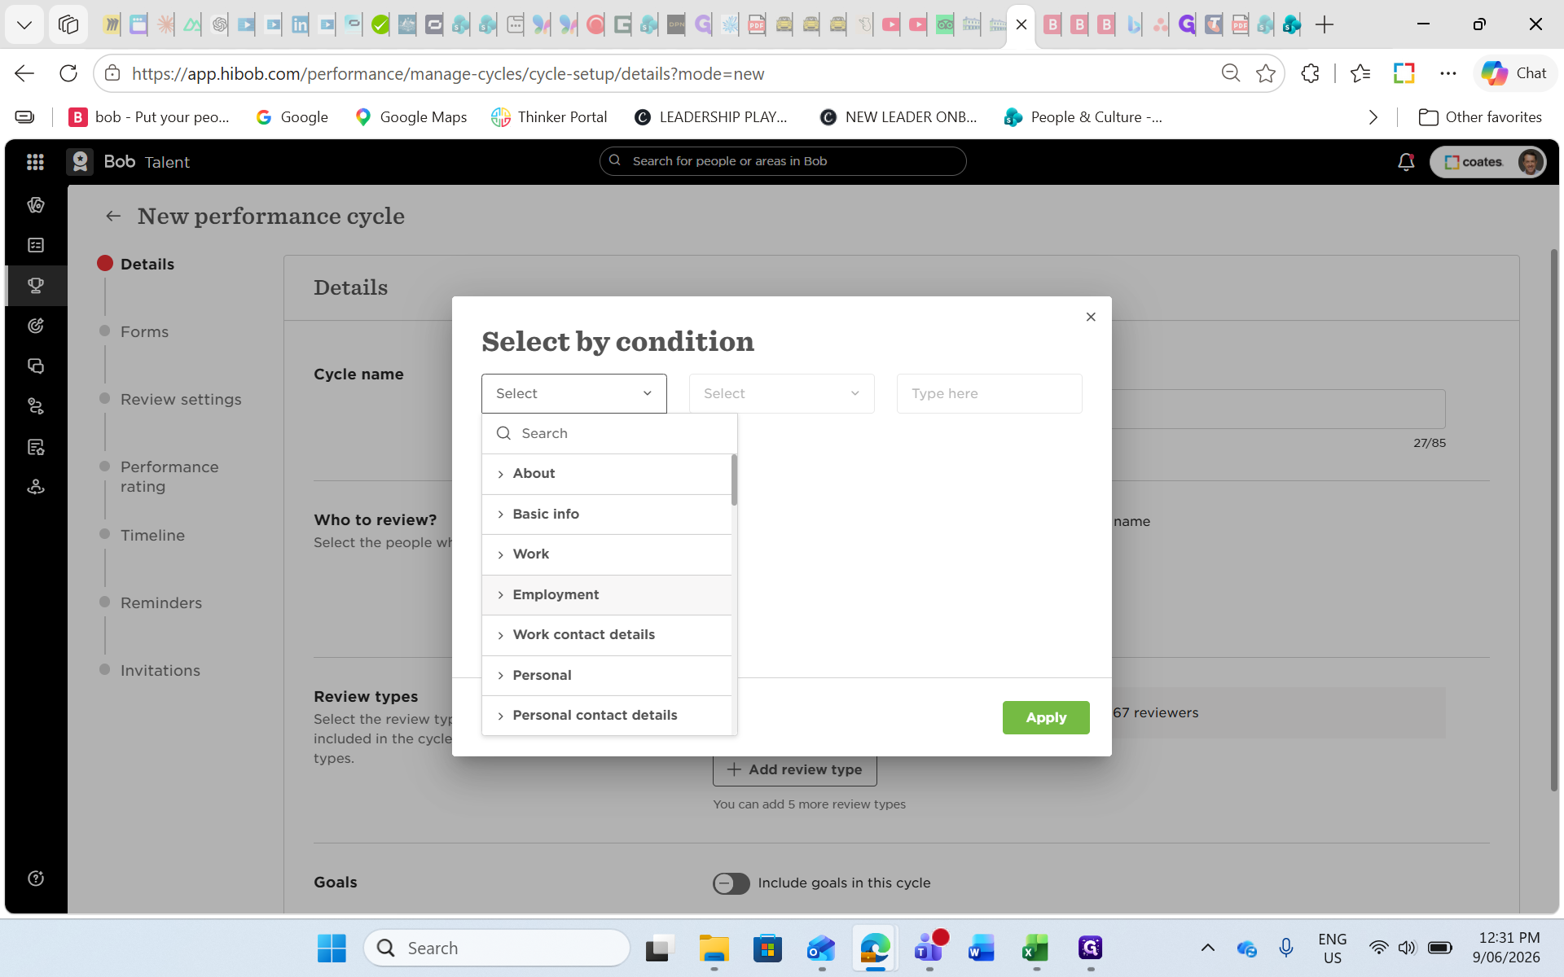This screenshot has height=977, width=1564.
Task: Expand the Basic info category
Action: [607, 515]
